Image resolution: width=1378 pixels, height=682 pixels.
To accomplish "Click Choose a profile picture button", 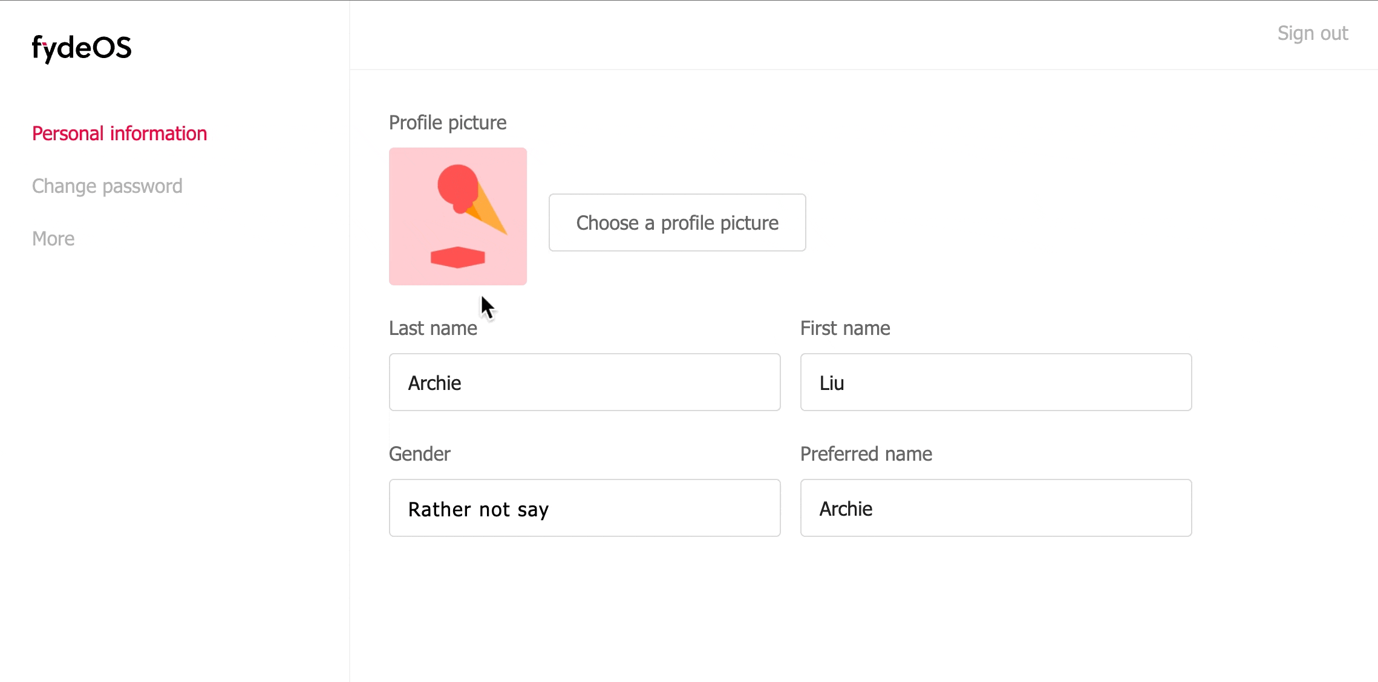I will coord(678,222).
